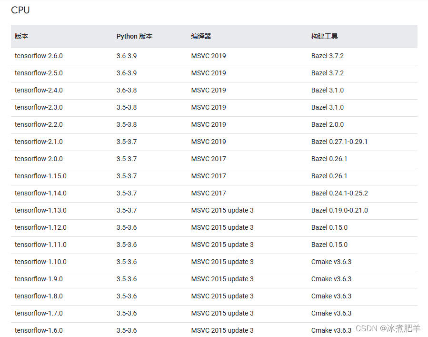428x337 pixels.
Task: Click Python 3.5-3.7 in tensorflow-1.13.0 row
Action: coord(127,211)
